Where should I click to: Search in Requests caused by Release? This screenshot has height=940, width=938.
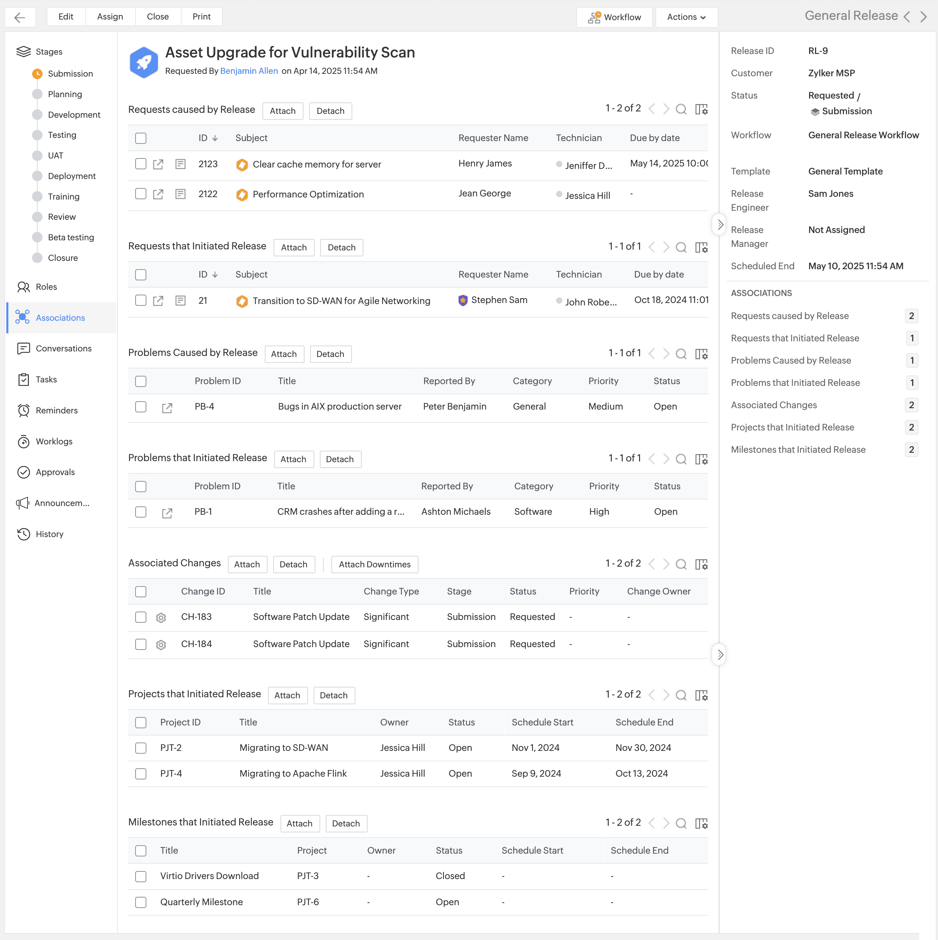tap(681, 109)
